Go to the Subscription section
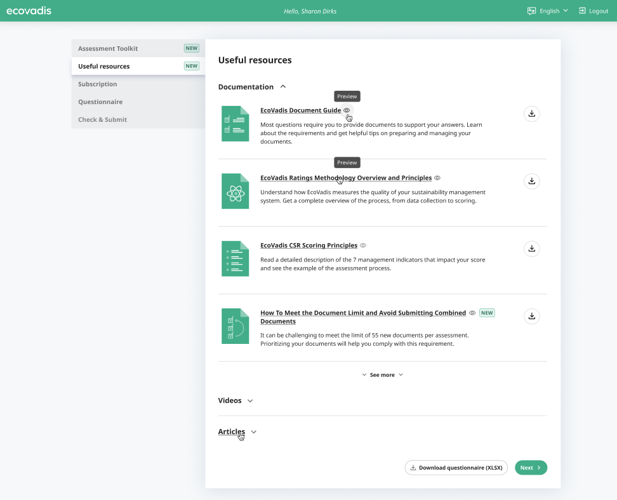The height and width of the screenshot is (500, 617). [138, 84]
